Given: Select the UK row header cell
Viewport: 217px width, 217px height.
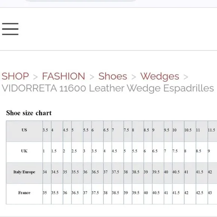Looking at the screenshot, I should 24,152.
